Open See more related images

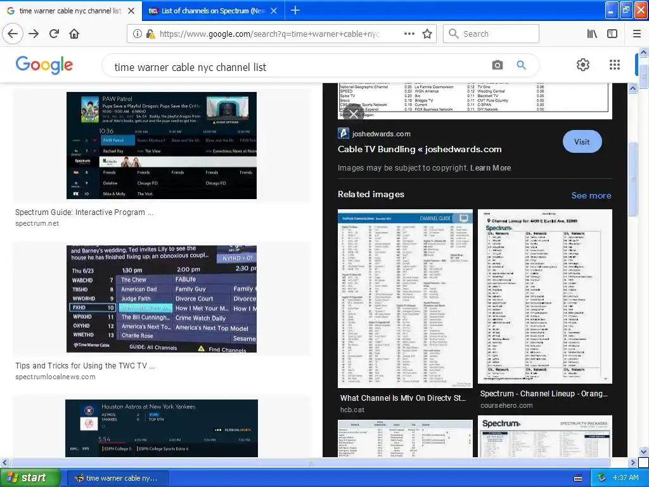click(x=591, y=195)
